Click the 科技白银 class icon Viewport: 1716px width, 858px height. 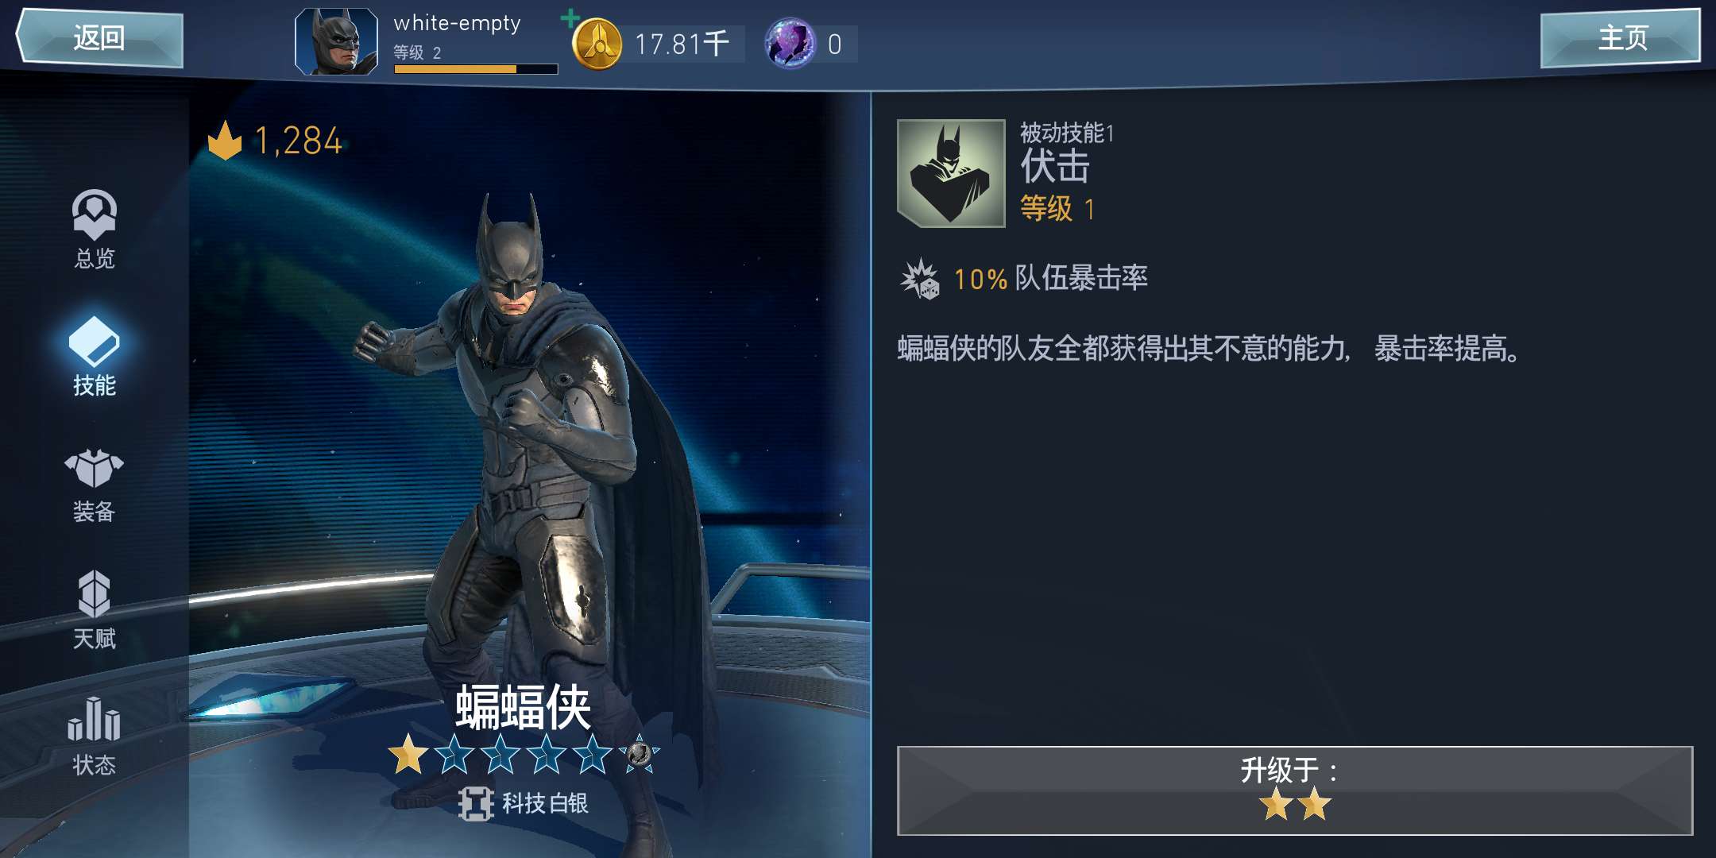(x=476, y=804)
